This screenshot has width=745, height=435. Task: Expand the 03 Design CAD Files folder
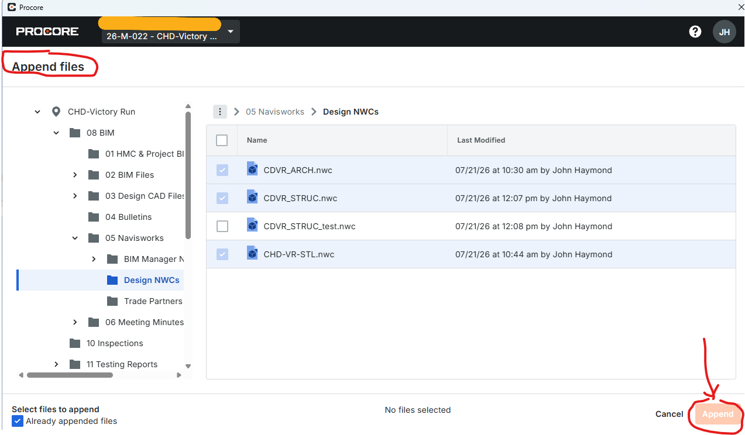pyautogui.click(x=75, y=196)
